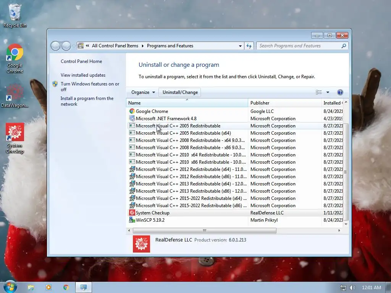The width and height of the screenshot is (391, 293).
Task: Open System Checkup desktop shortcut
Action: tap(15, 138)
